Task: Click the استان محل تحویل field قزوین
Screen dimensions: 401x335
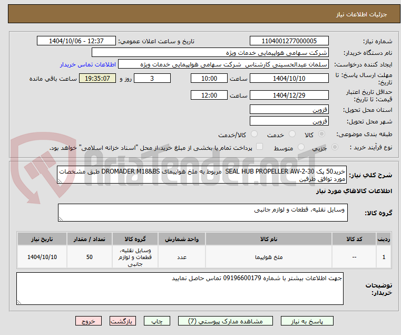Action: tap(289, 109)
